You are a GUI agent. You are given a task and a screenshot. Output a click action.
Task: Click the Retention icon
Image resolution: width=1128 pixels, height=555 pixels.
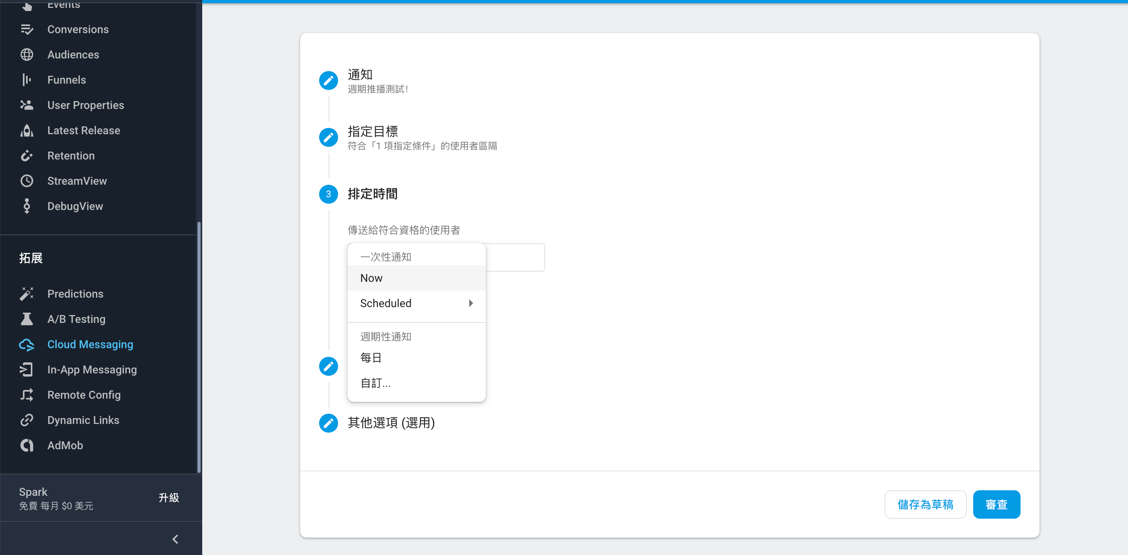click(27, 156)
